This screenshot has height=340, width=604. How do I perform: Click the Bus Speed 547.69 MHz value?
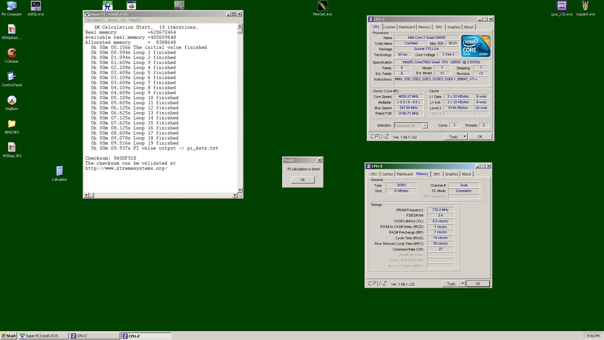click(408, 108)
